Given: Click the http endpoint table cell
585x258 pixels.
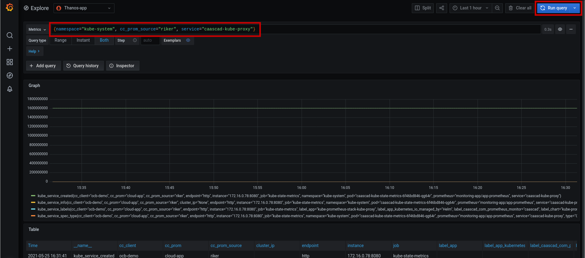Looking at the screenshot, I should pos(306,256).
